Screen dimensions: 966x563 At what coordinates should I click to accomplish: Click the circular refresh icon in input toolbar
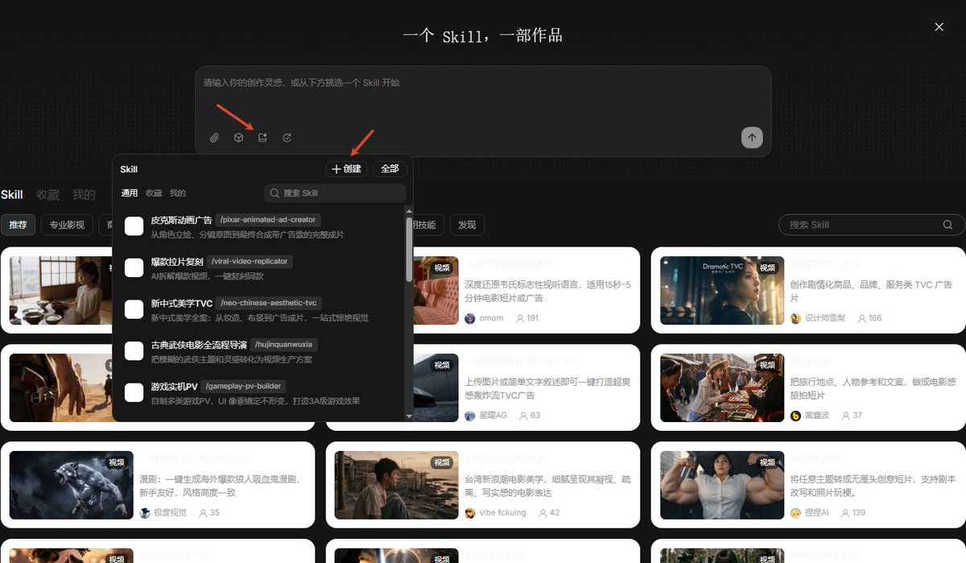point(287,138)
